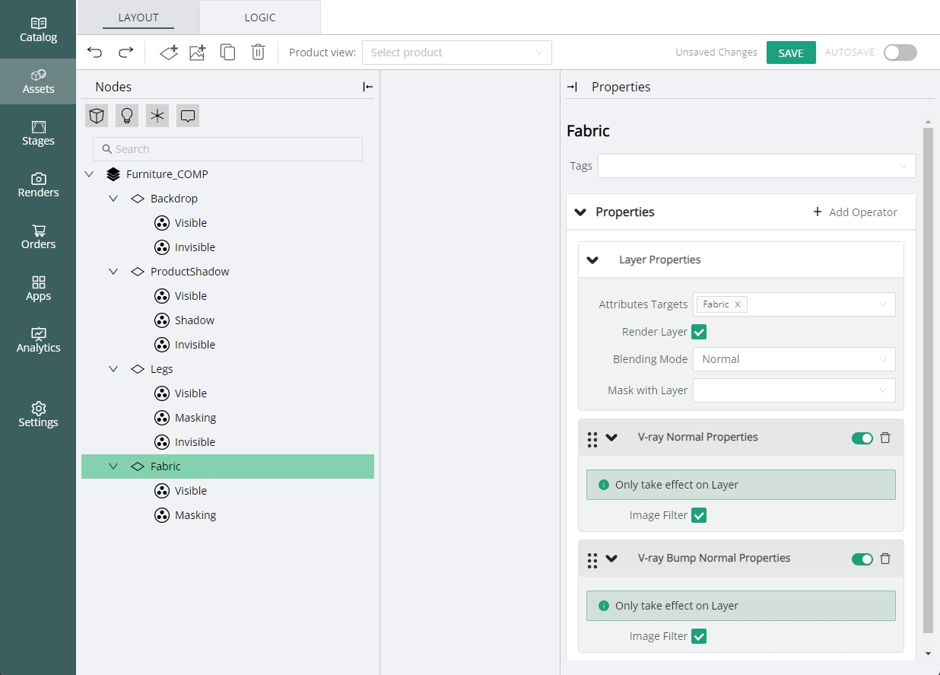Screen dimensions: 940x675
Task: Click the redo arrow icon
Action: (x=125, y=53)
